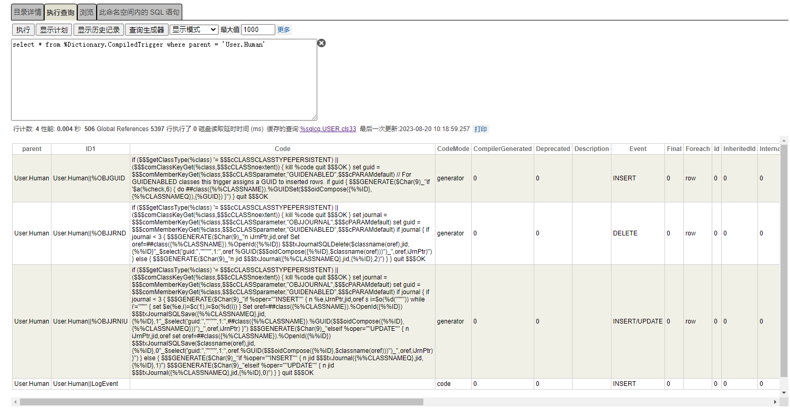Viewport: 790px width, 409px height.
Task: Click the Event column header
Action: [638, 149]
